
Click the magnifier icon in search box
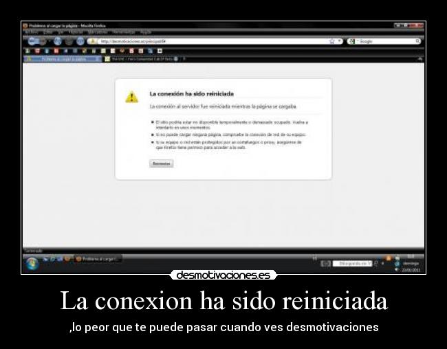point(417,41)
